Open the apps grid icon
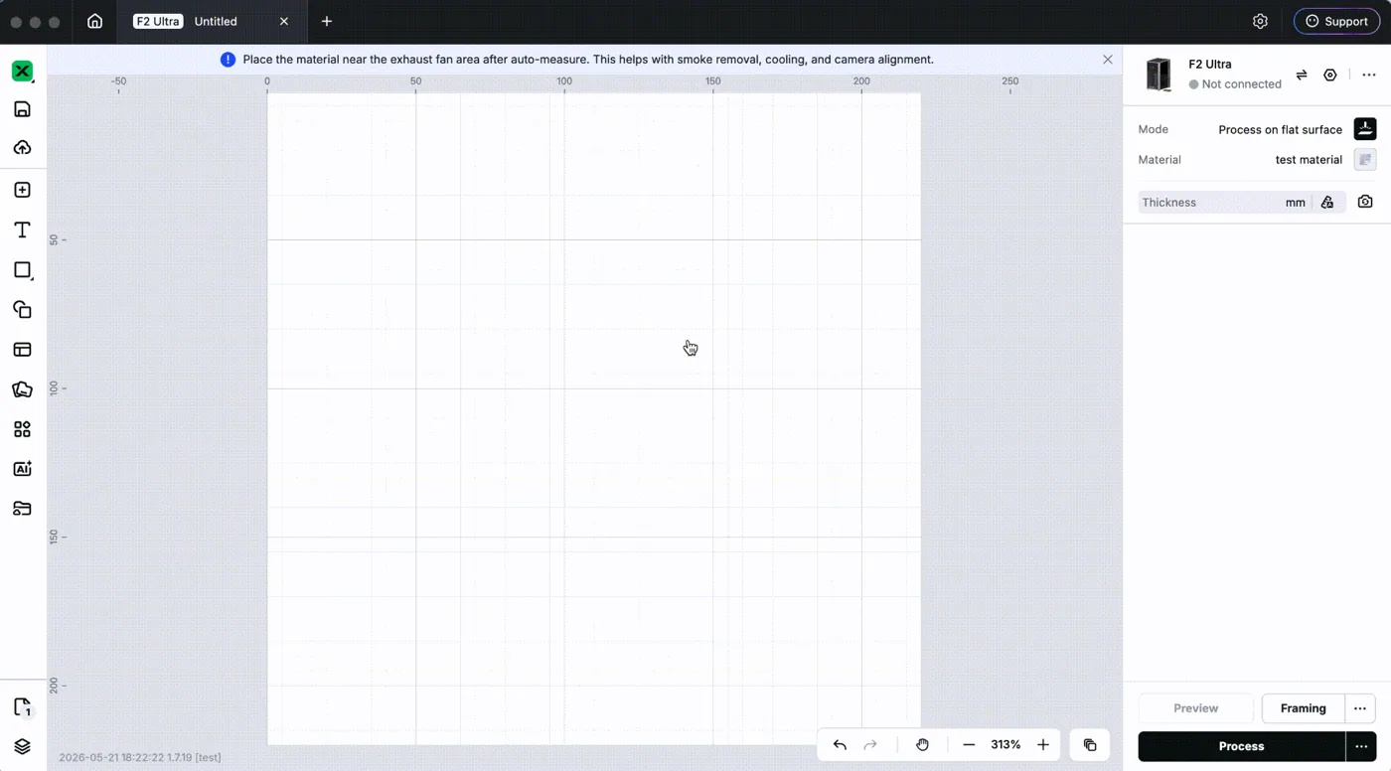 pyautogui.click(x=22, y=429)
